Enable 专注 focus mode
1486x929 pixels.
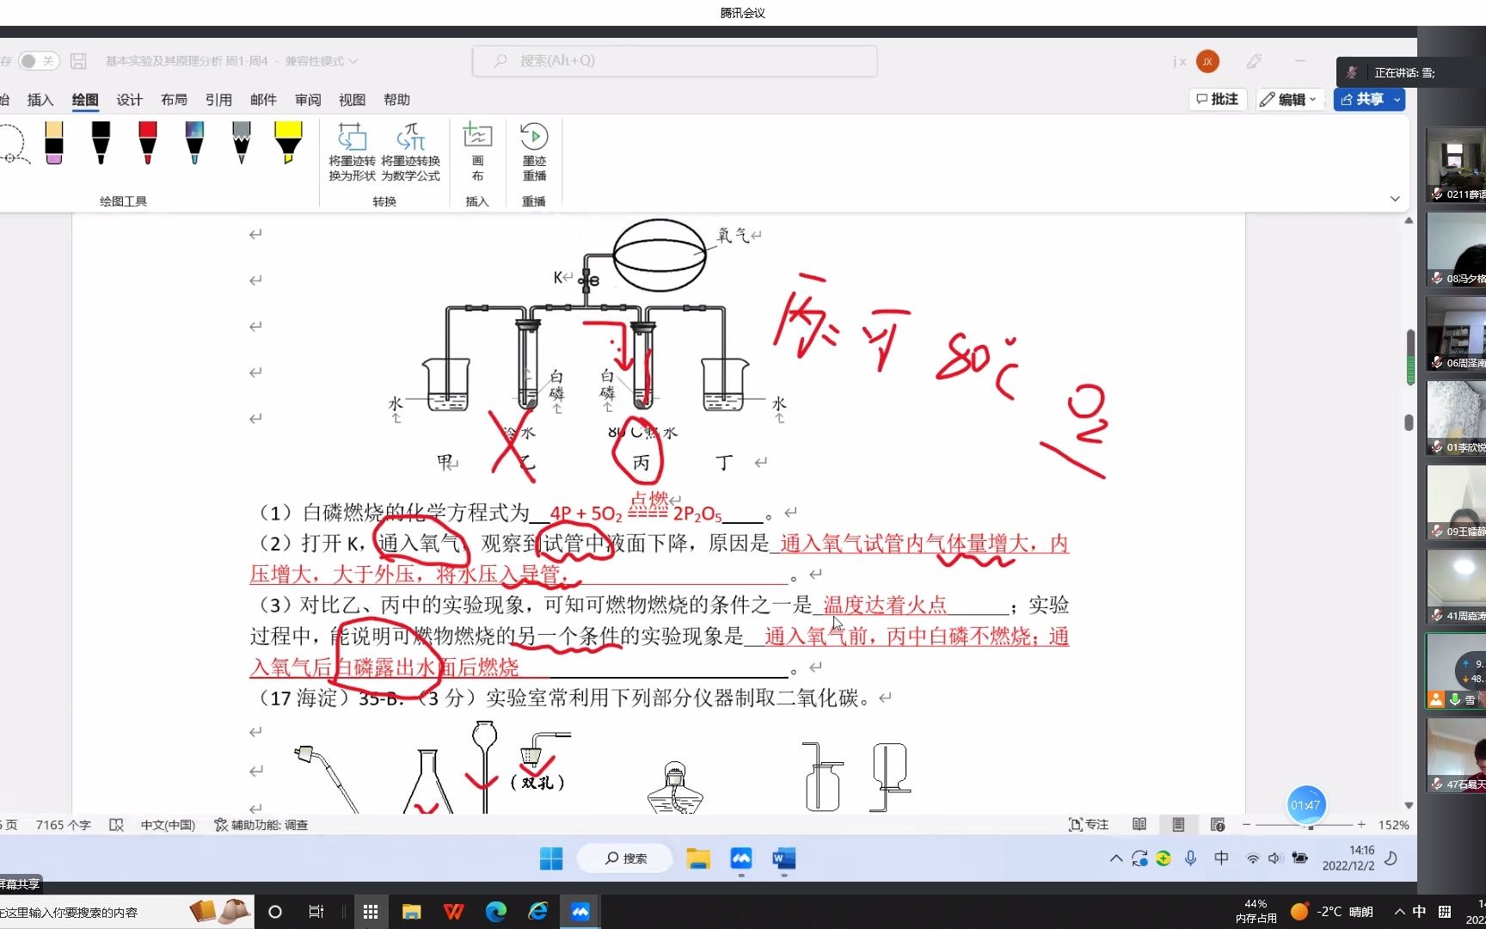(1089, 825)
